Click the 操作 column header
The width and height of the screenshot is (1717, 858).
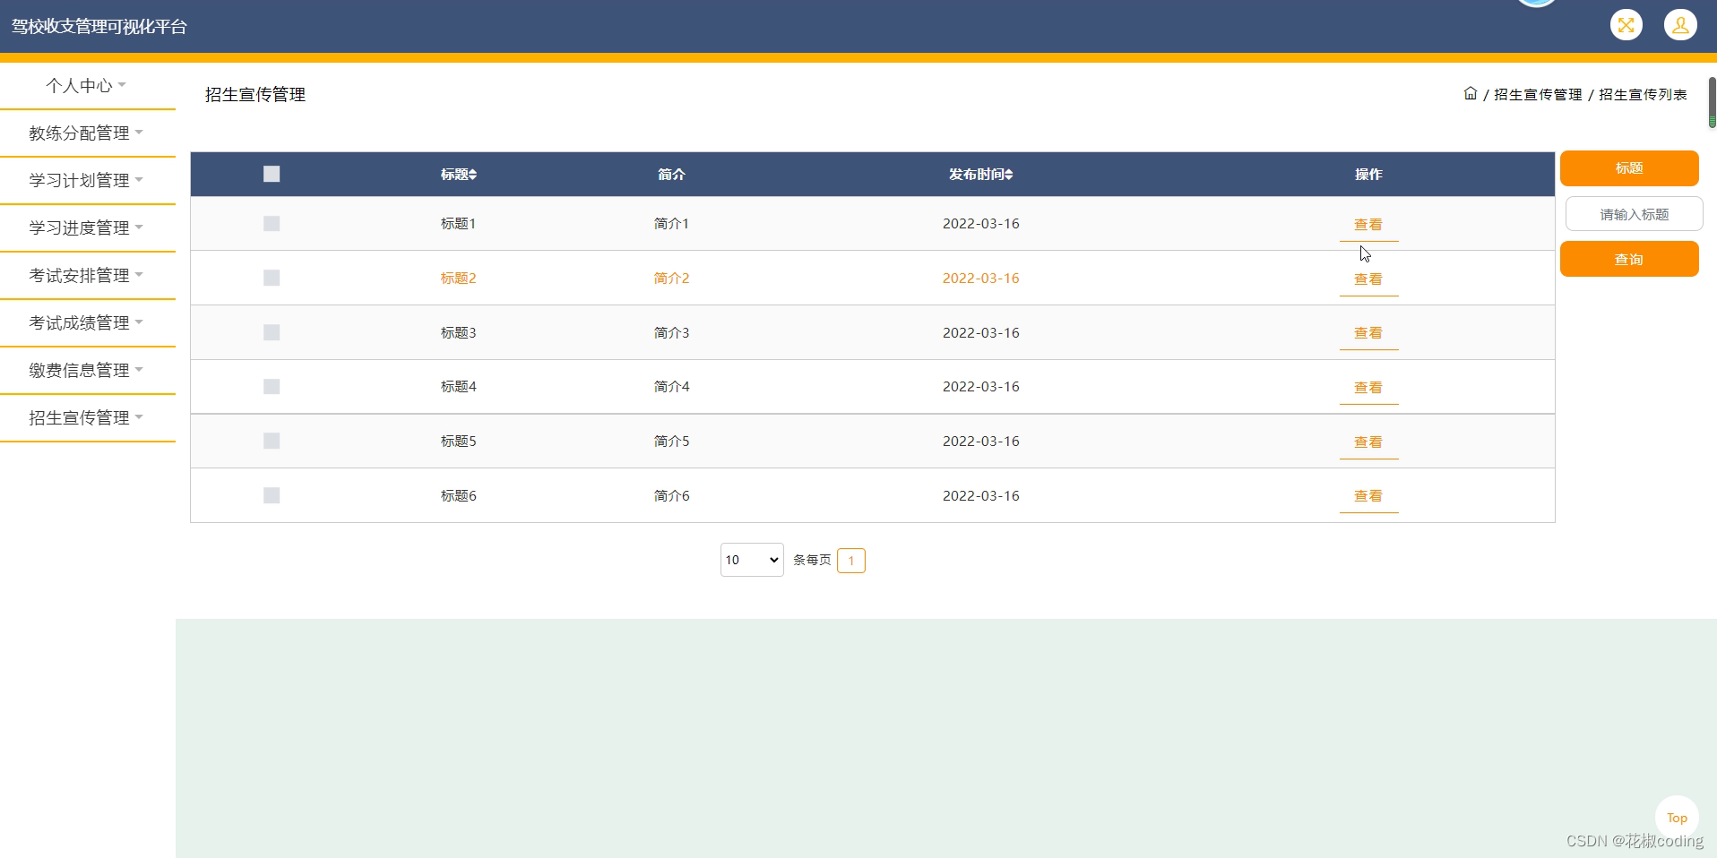pos(1368,175)
